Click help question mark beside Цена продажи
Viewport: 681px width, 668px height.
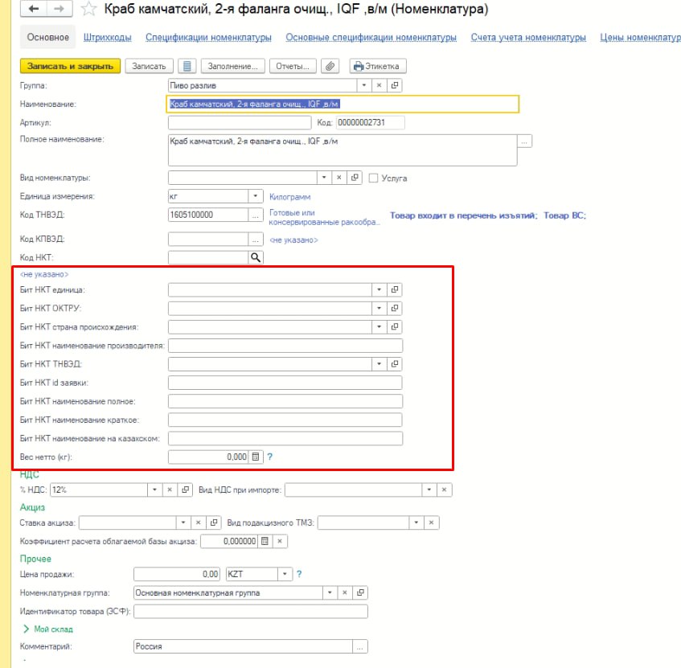(299, 574)
